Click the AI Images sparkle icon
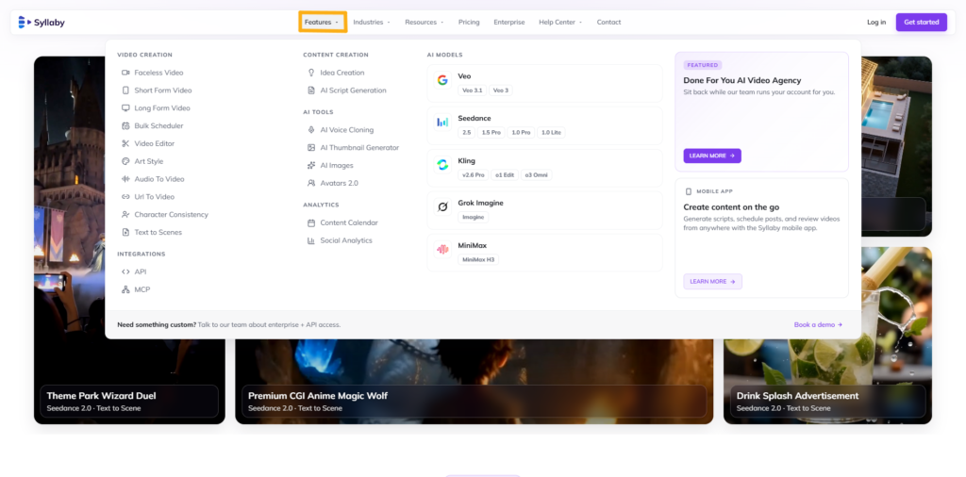This screenshot has width=966, height=477. coord(311,166)
